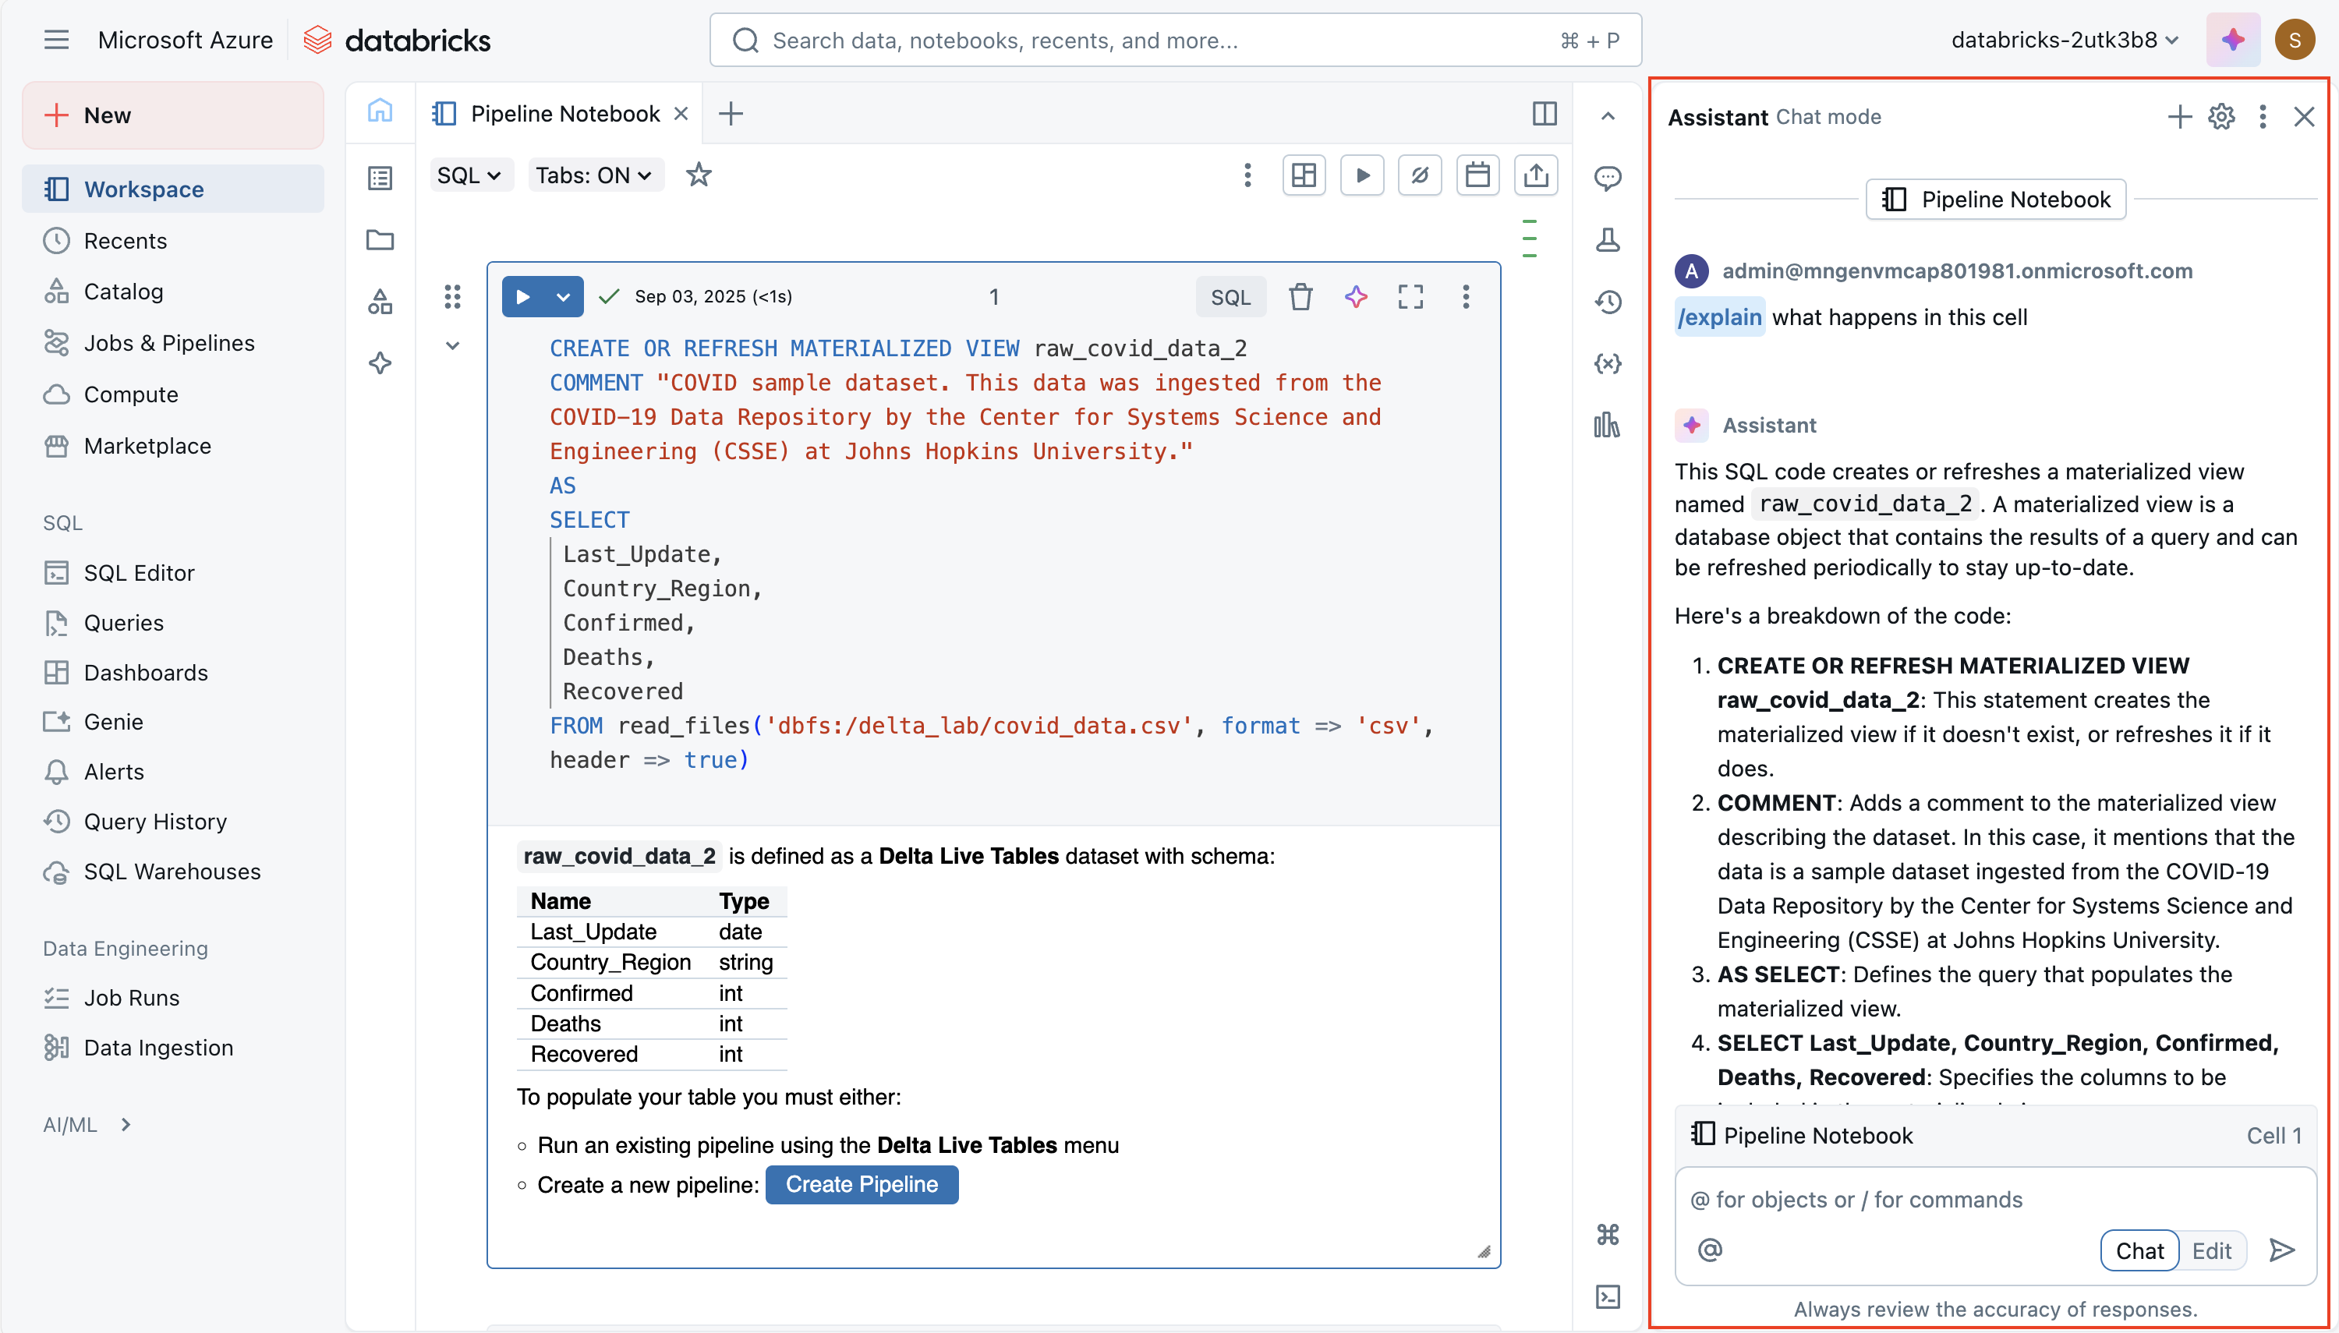This screenshot has width=2339, height=1333.
Task: Open the Tabs: ON dropdown
Action: (594, 175)
